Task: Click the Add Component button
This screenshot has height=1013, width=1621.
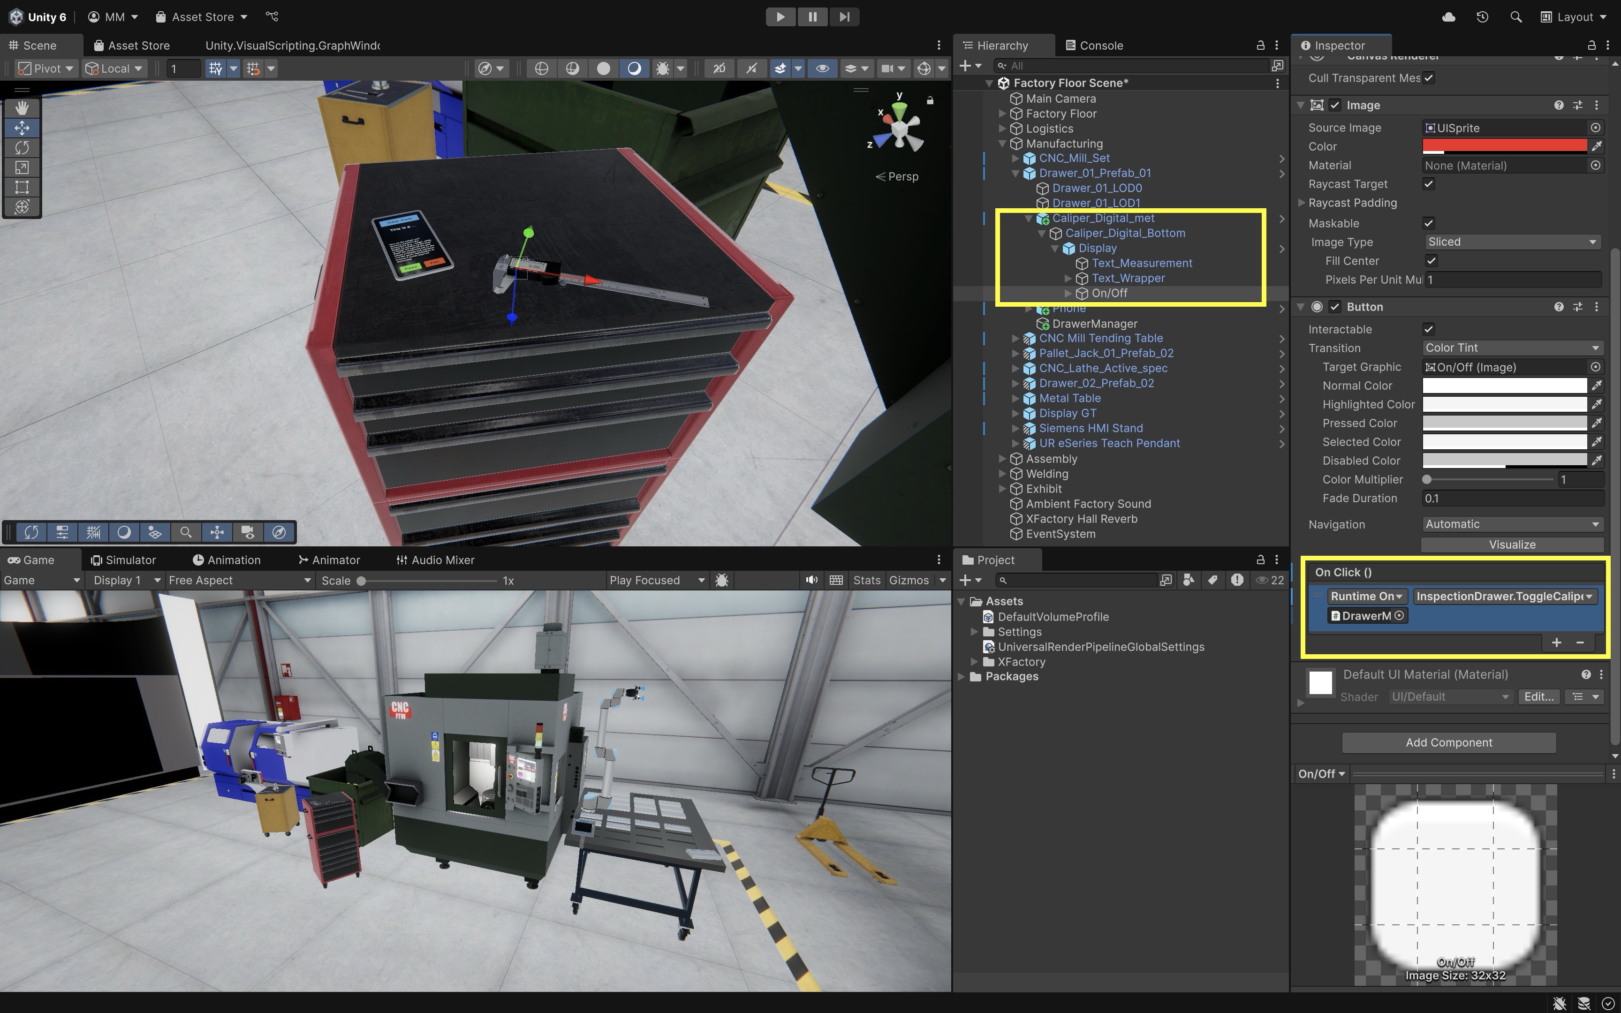Action: tap(1448, 742)
